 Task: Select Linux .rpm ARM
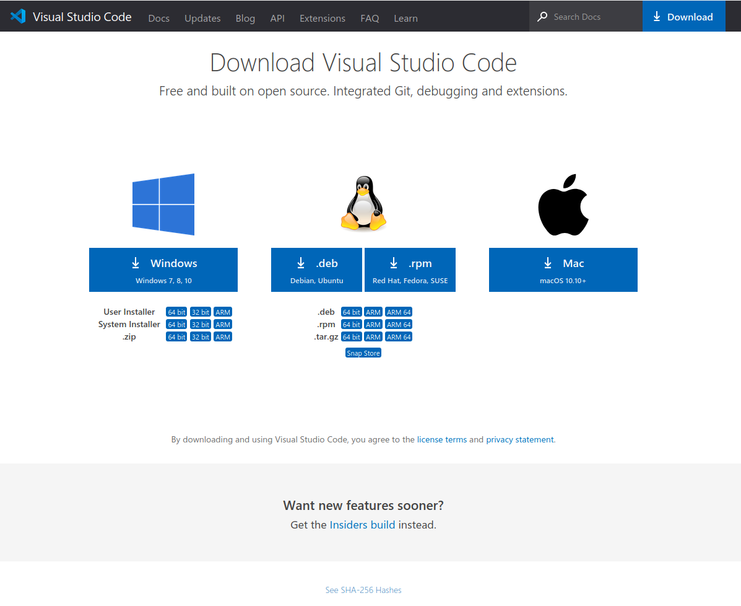pos(373,325)
